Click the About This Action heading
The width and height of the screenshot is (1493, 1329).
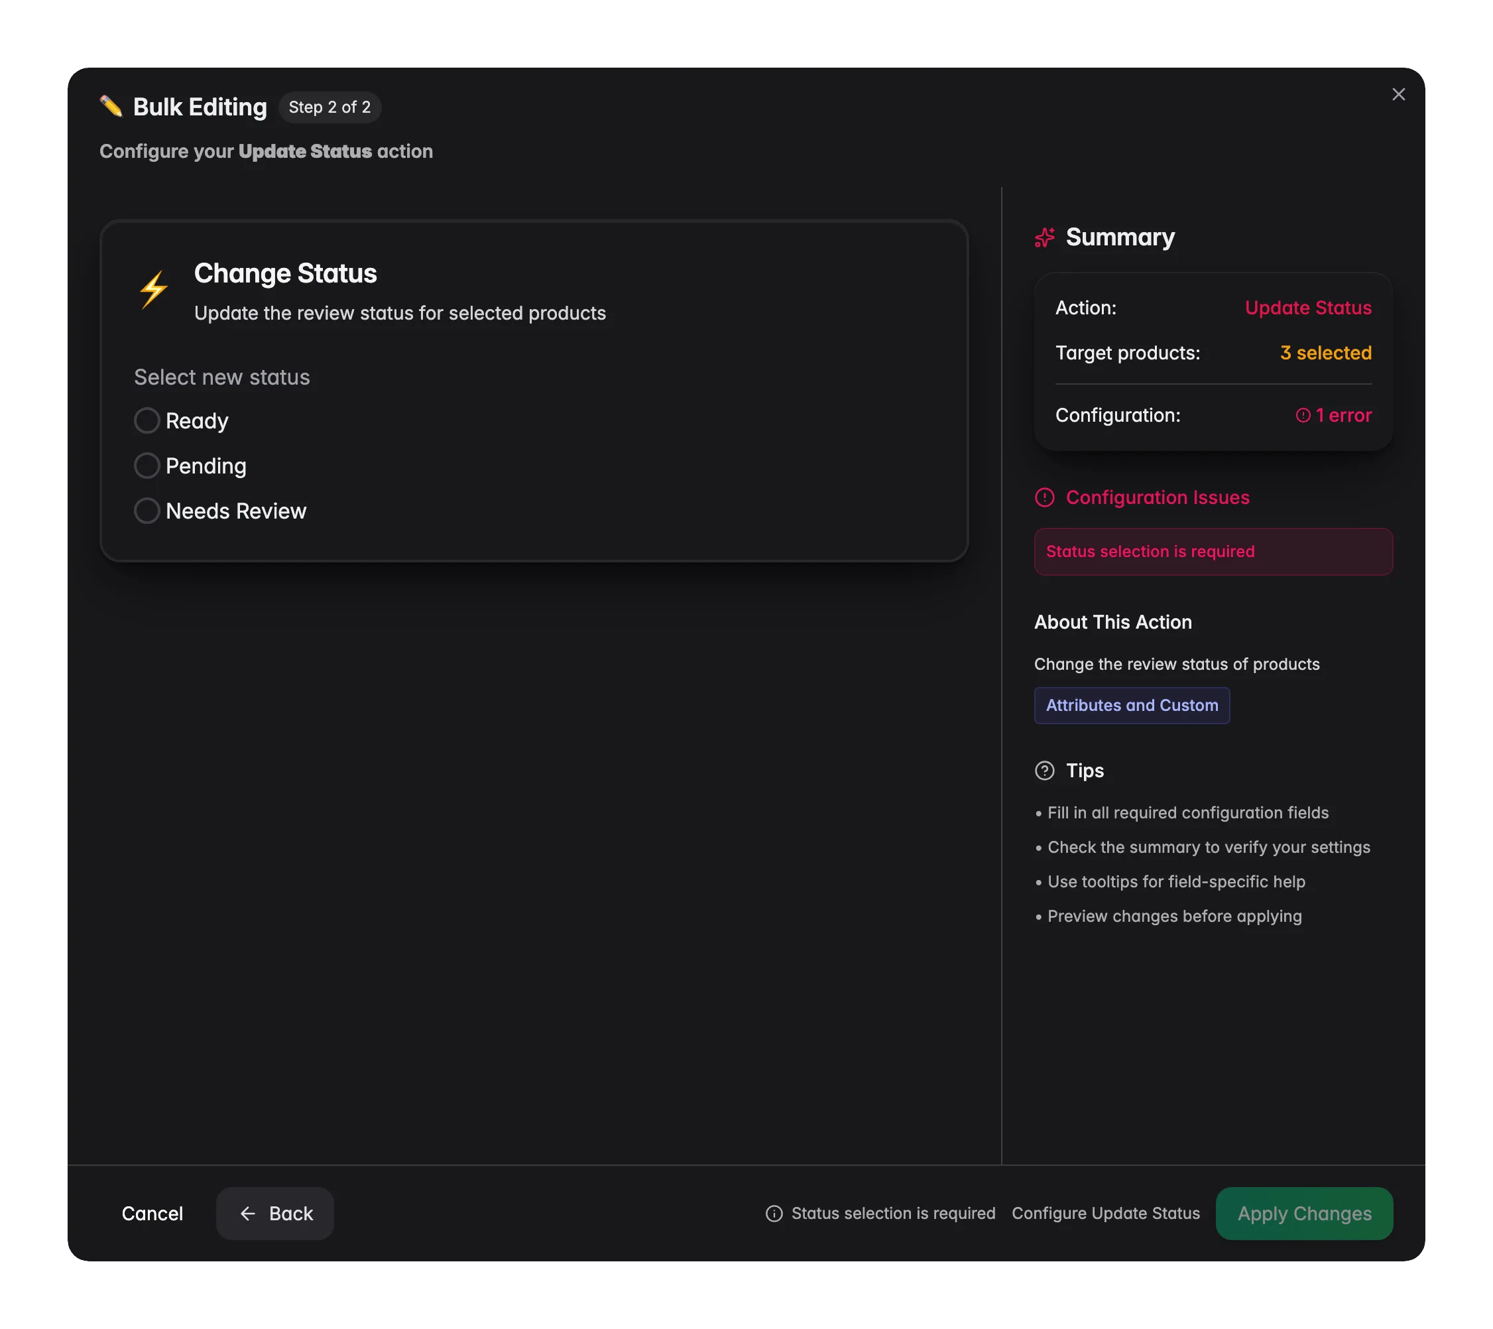(1112, 622)
